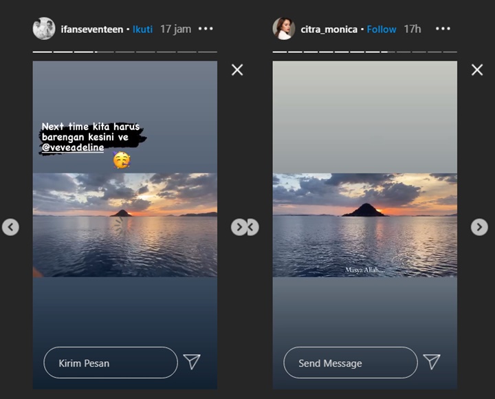
Task: Click the ifanseventeen username
Action: 91,30
